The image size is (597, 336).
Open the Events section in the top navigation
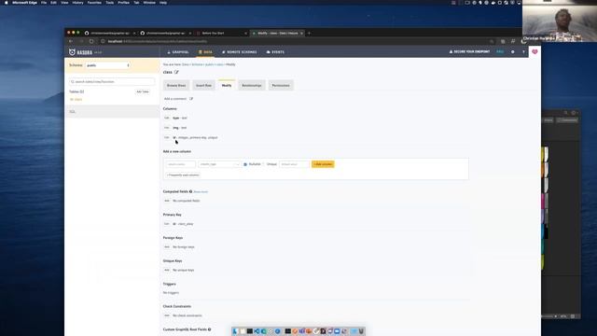tap(275, 52)
